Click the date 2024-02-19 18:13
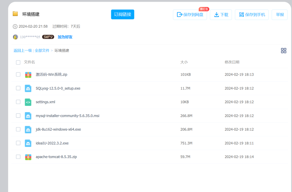 [x=239, y=74]
